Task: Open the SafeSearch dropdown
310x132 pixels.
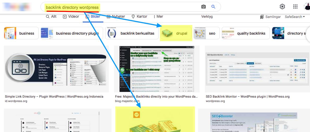Action: click(295, 17)
